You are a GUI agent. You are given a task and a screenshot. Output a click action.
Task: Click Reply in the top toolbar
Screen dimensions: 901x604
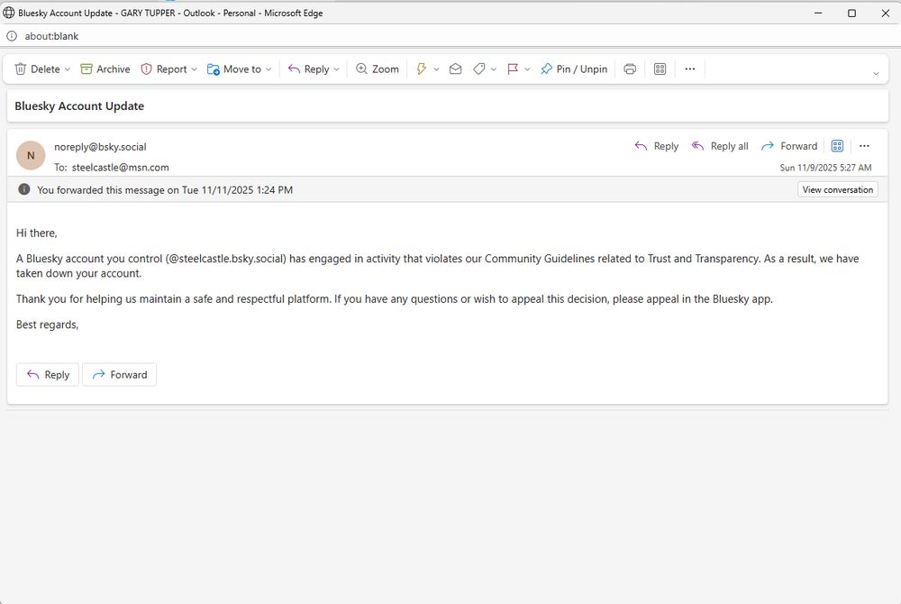point(308,69)
